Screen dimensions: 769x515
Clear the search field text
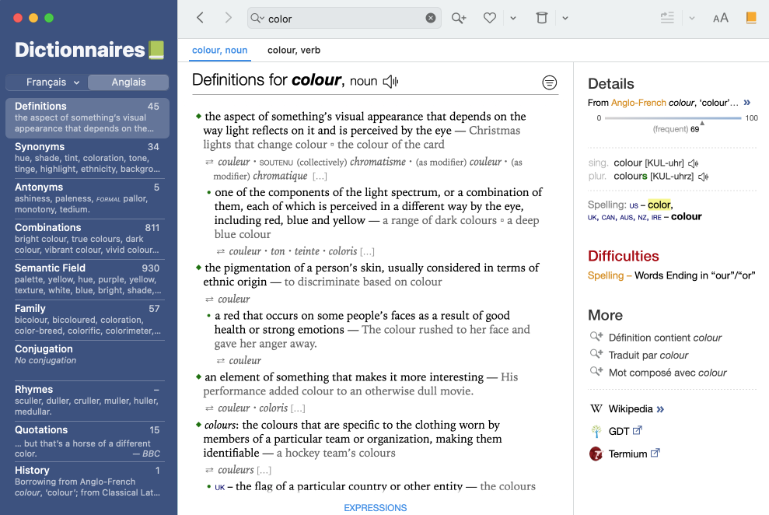coord(430,18)
